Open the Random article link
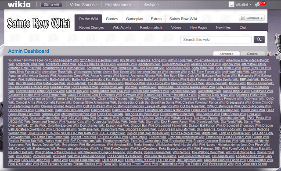The image size is (281, 171). pyautogui.click(x=151, y=27)
